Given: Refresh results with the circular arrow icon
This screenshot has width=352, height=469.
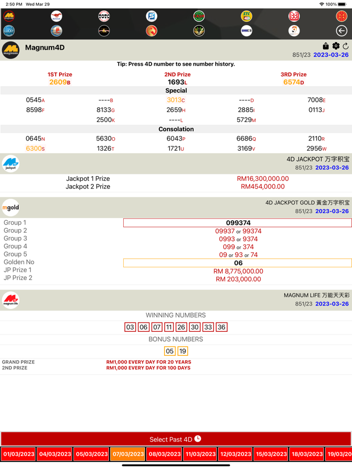Looking at the screenshot, I should click(x=346, y=46).
